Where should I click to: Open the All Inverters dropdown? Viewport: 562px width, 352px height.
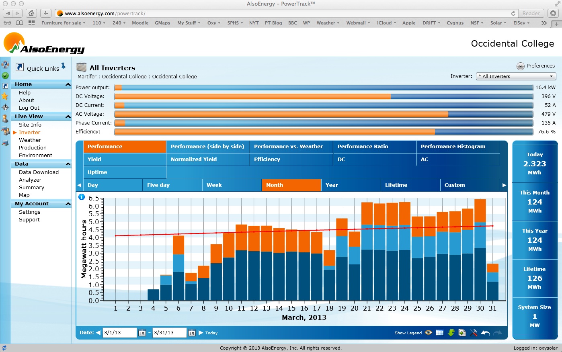pos(516,76)
